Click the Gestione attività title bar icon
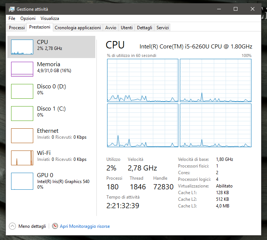This screenshot has width=267, height=240. point(12,9)
